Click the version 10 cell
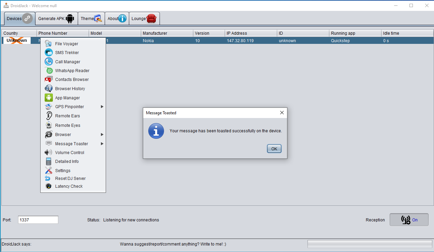Viewport: 434px width, 252px height. coord(209,40)
